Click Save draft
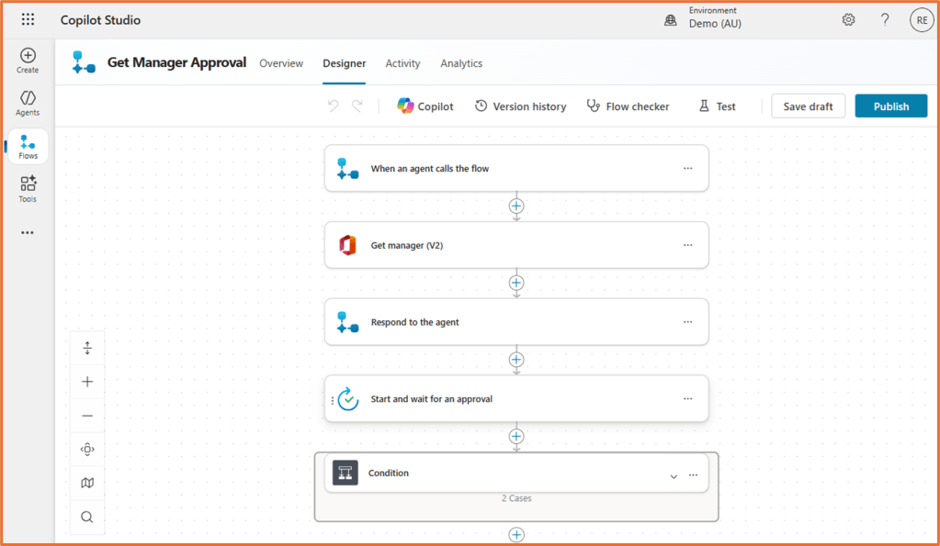The height and width of the screenshot is (546, 940). (808, 106)
